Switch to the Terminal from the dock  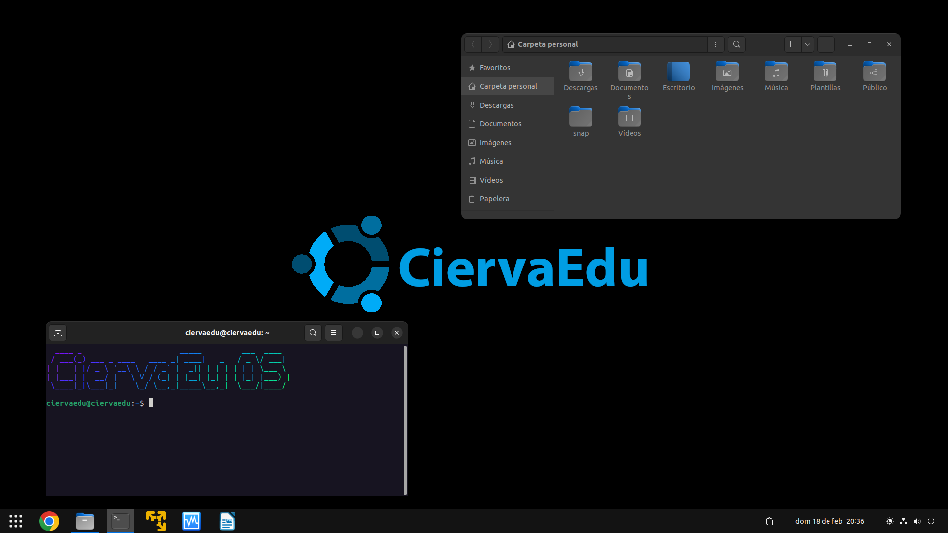(120, 521)
